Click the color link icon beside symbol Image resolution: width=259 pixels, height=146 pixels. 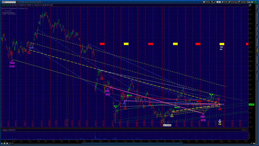pyautogui.click(x=19, y=2)
